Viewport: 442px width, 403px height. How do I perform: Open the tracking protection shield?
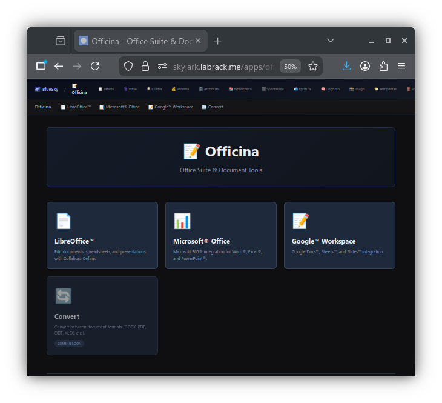tap(128, 66)
